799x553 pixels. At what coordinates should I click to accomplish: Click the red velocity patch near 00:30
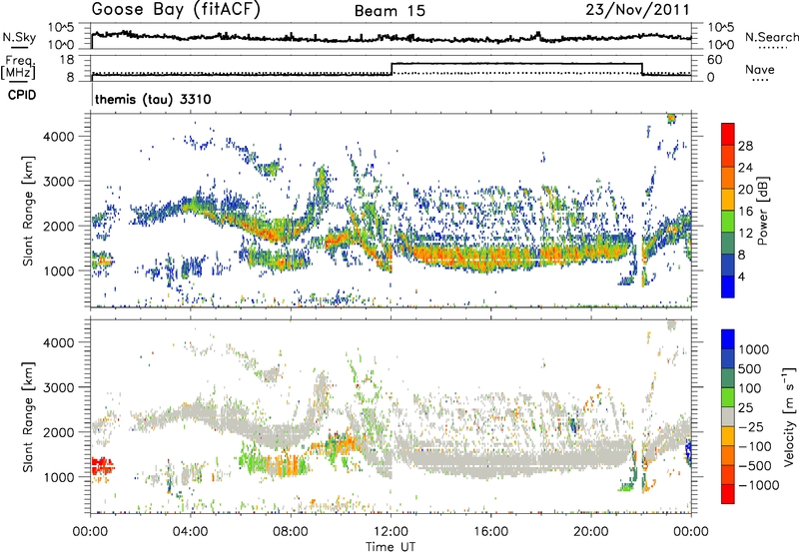(104, 466)
